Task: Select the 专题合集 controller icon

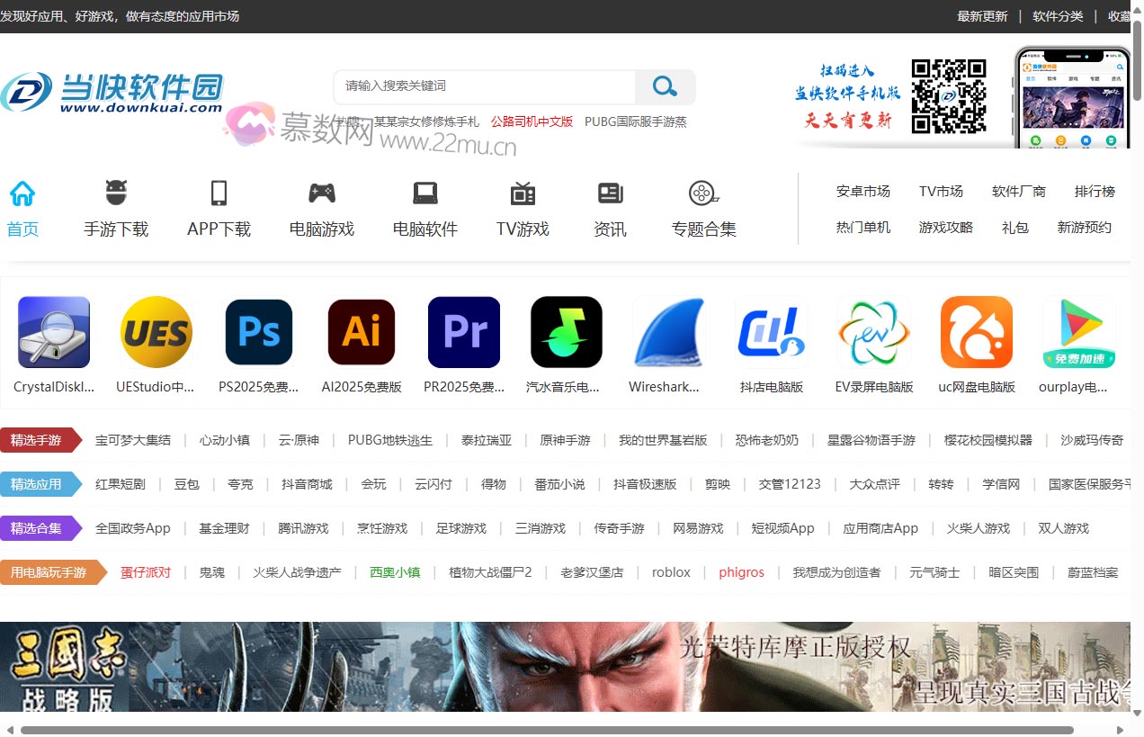Action: pos(703,192)
